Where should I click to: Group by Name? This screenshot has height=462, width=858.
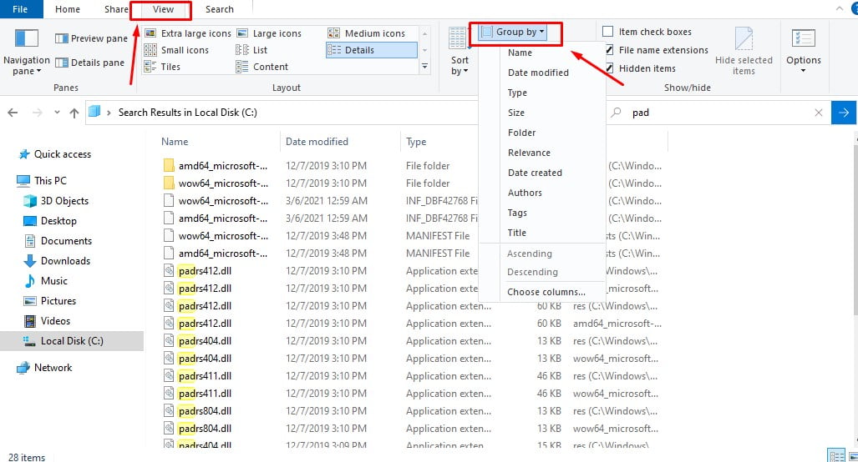tap(520, 53)
